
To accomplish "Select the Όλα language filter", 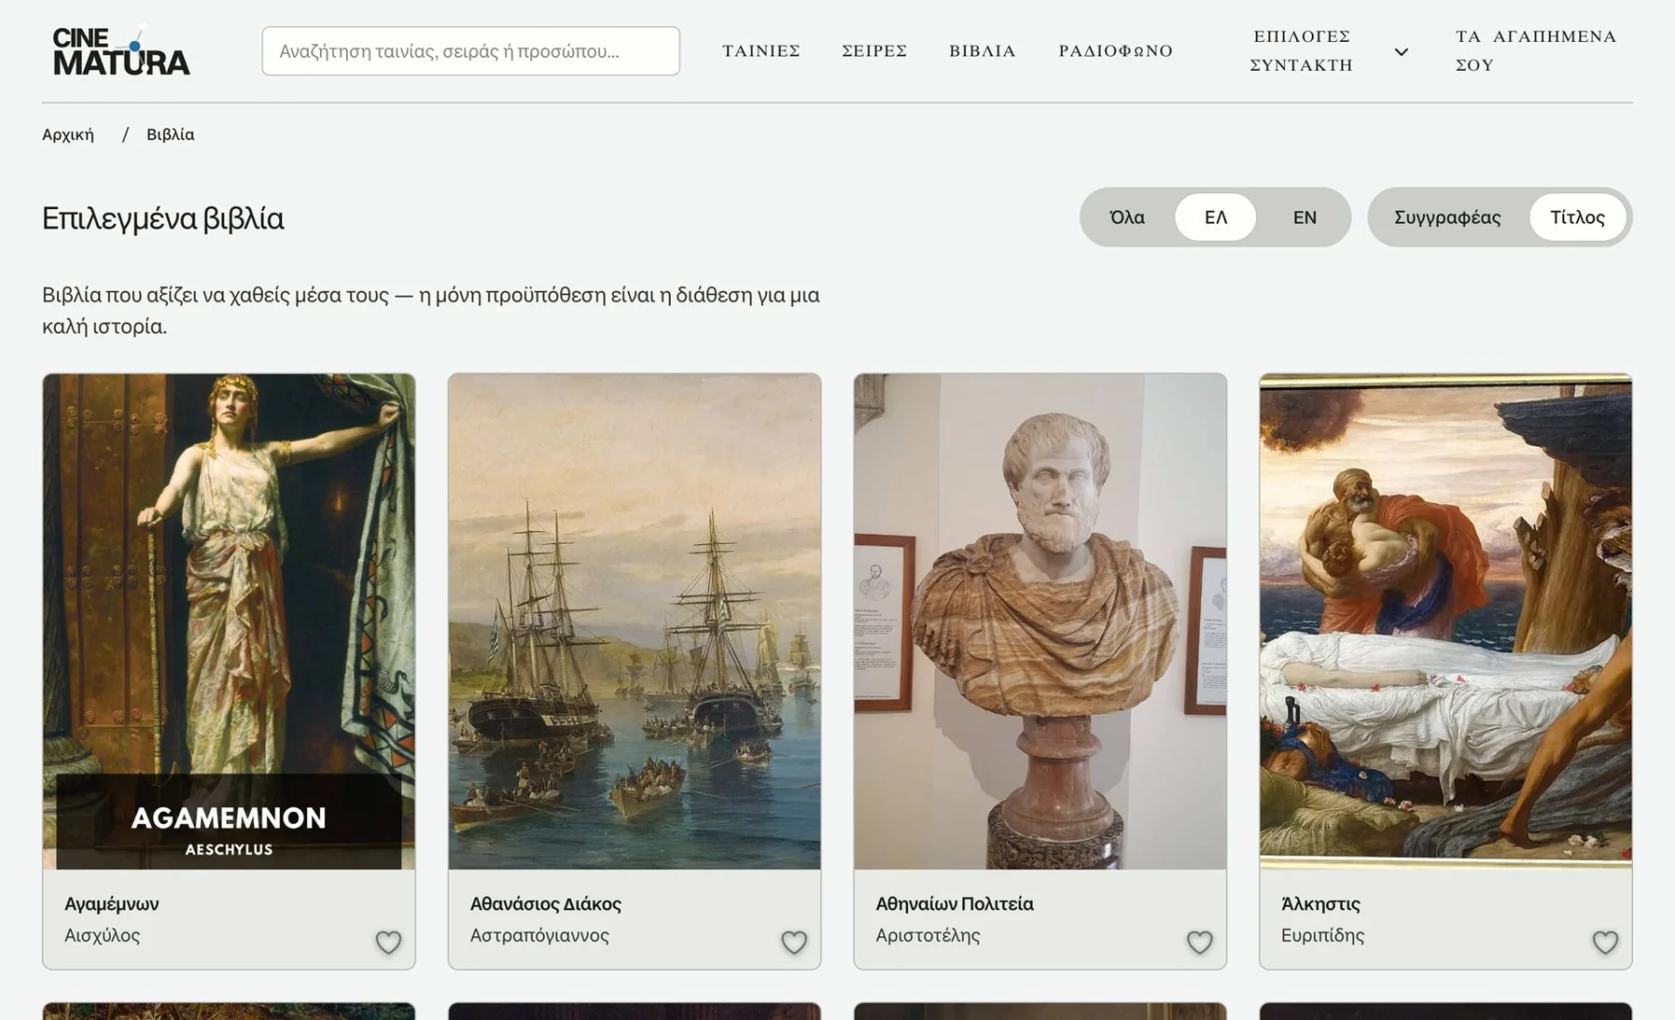I will point(1127,217).
